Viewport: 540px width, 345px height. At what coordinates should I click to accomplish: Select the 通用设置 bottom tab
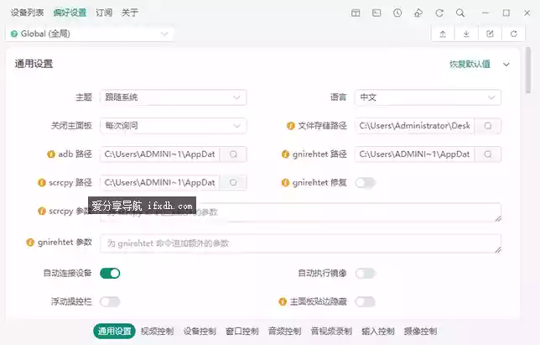tap(114, 332)
